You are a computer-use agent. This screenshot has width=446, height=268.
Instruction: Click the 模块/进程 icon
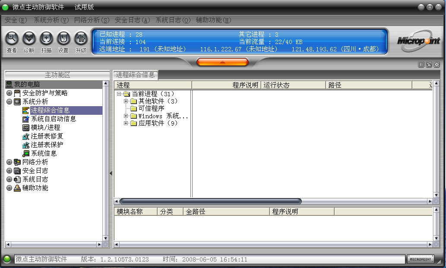tap(25, 128)
